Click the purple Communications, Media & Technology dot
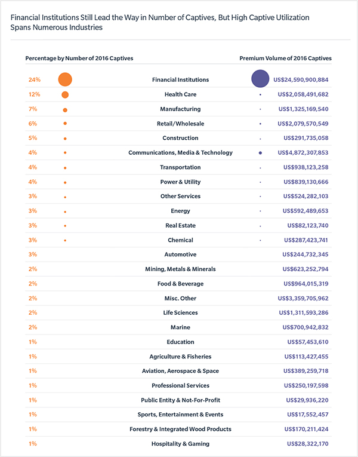 pyautogui.click(x=260, y=153)
